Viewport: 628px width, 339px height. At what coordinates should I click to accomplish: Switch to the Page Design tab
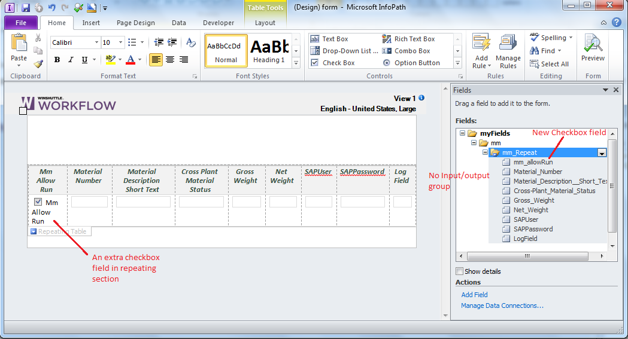coord(136,23)
